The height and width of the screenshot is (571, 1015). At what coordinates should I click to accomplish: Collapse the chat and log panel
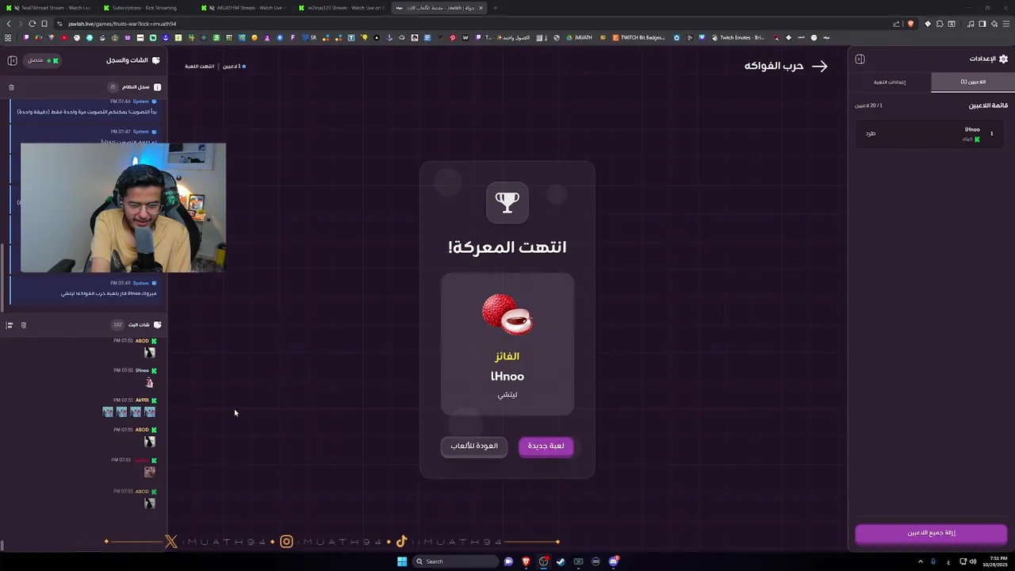coord(12,60)
